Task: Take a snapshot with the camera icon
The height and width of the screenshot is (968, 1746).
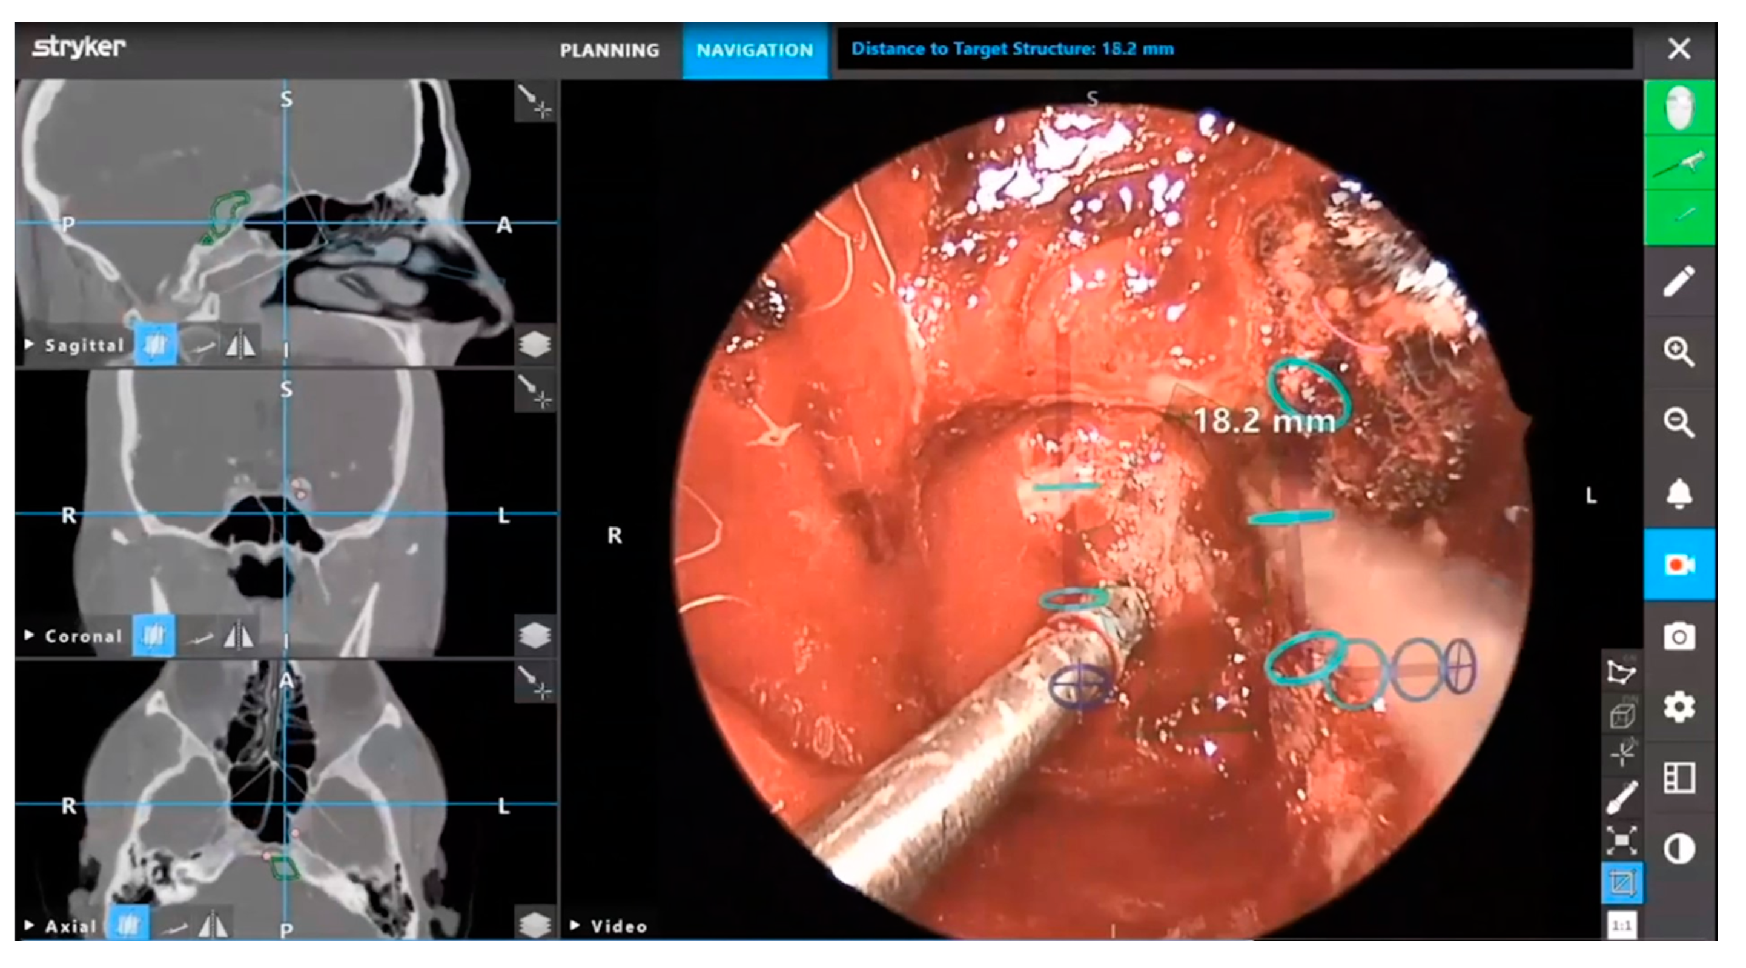Action: click(x=1678, y=637)
